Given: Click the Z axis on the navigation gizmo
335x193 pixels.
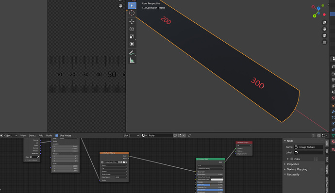Looking at the screenshot, I should [318, 8].
